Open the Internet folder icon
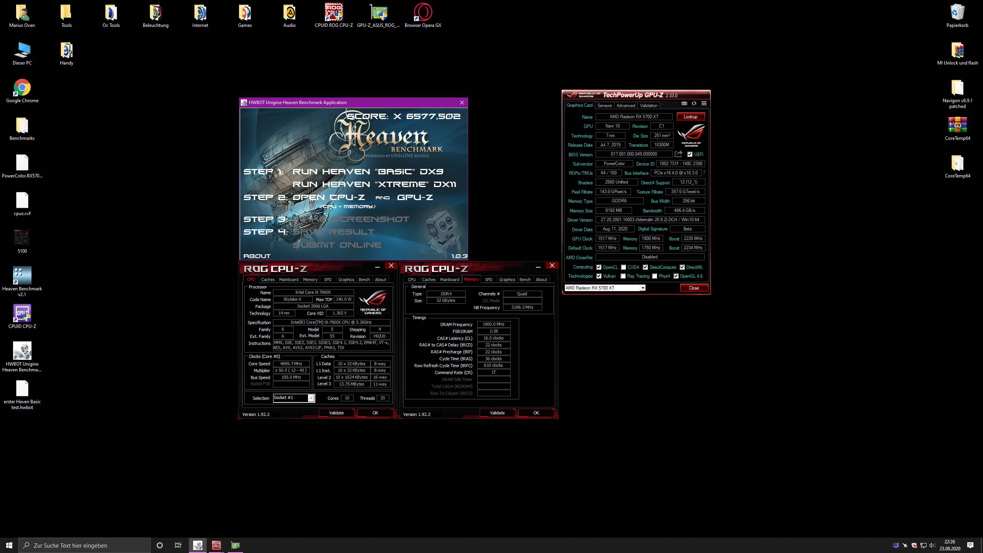The width and height of the screenshot is (983, 553). pos(200,13)
